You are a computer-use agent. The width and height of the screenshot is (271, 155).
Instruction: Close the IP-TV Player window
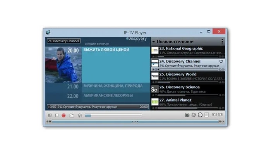(219, 31)
